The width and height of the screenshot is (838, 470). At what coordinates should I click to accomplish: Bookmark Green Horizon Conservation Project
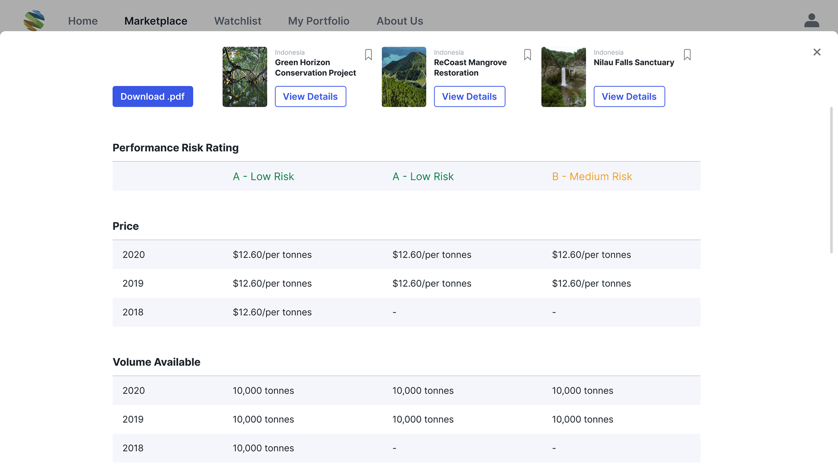click(x=368, y=55)
